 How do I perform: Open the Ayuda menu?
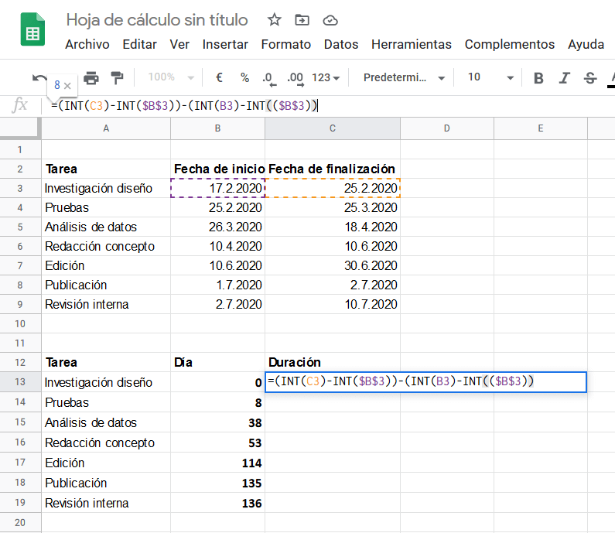586,44
